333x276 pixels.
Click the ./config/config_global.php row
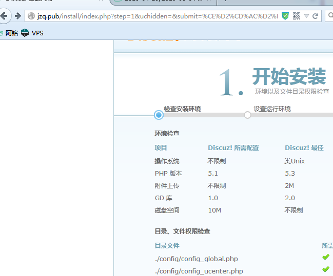pos(196,259)
